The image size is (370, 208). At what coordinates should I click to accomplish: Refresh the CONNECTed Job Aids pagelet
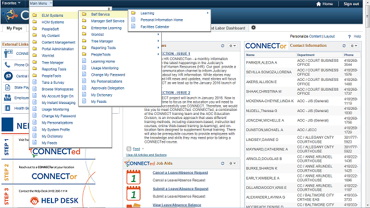(223, 163)
